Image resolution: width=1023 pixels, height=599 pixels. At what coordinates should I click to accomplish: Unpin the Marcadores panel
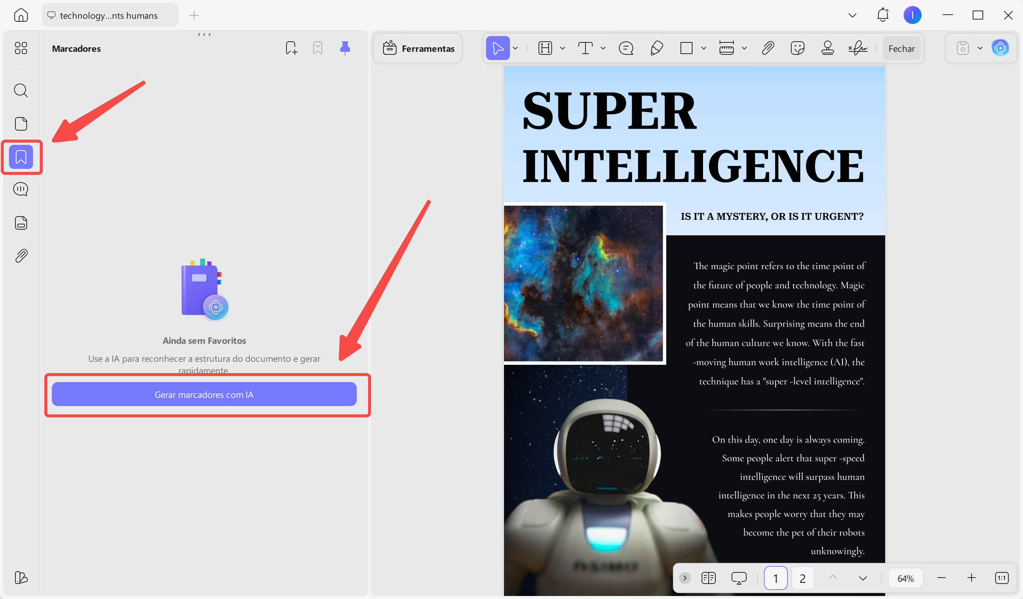(x=345, y=48)
